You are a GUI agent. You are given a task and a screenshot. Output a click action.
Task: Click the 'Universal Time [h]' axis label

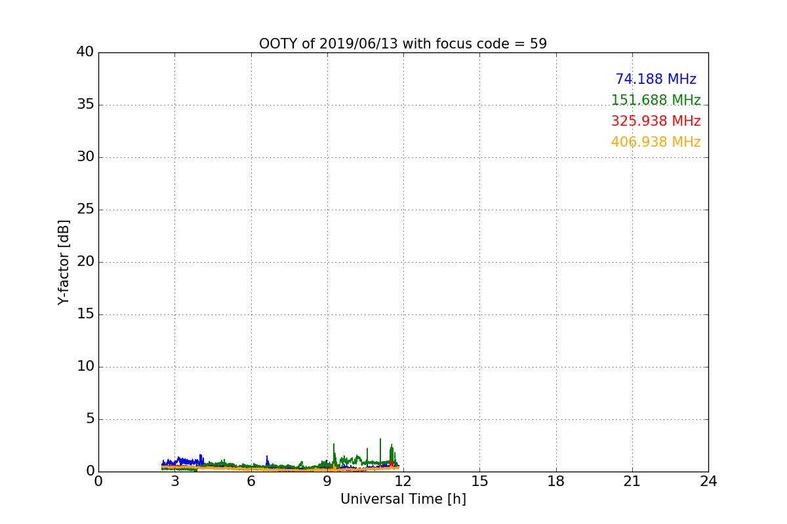[403, 499]
